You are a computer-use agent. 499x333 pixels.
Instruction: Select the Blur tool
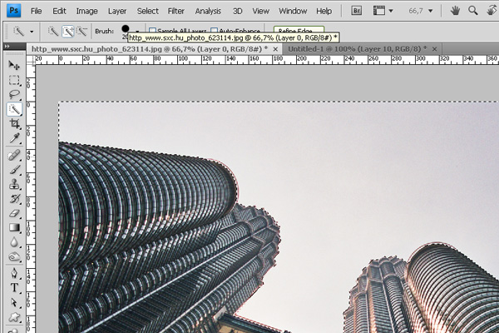coord(14,242)
